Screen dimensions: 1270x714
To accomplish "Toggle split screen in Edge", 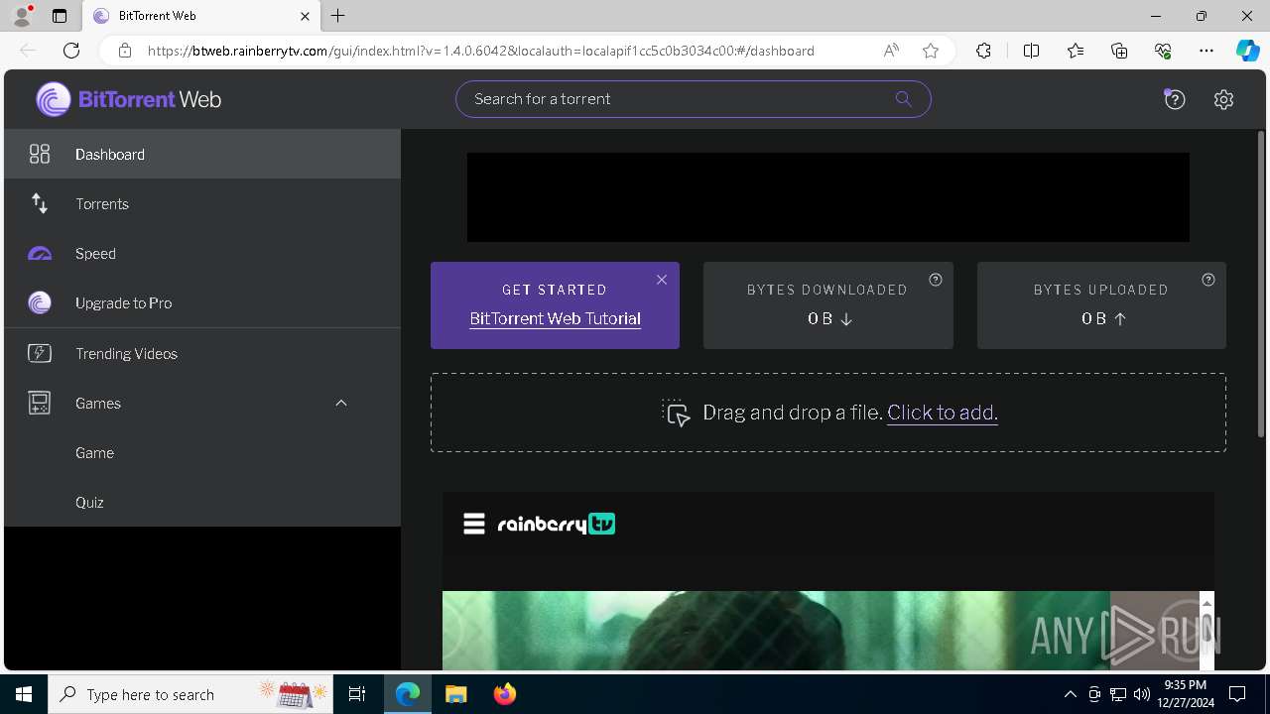I will point(1031,51).
